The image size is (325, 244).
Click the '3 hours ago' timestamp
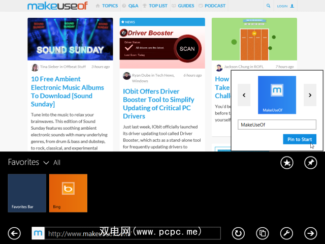click(101, 67)
